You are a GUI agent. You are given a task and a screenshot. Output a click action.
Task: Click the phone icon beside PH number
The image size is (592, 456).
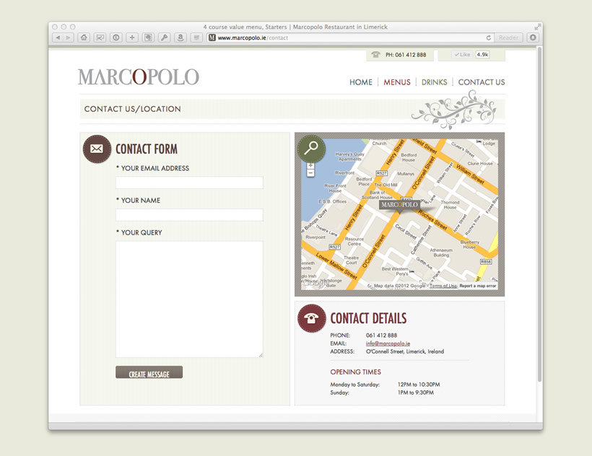[375, 54]
